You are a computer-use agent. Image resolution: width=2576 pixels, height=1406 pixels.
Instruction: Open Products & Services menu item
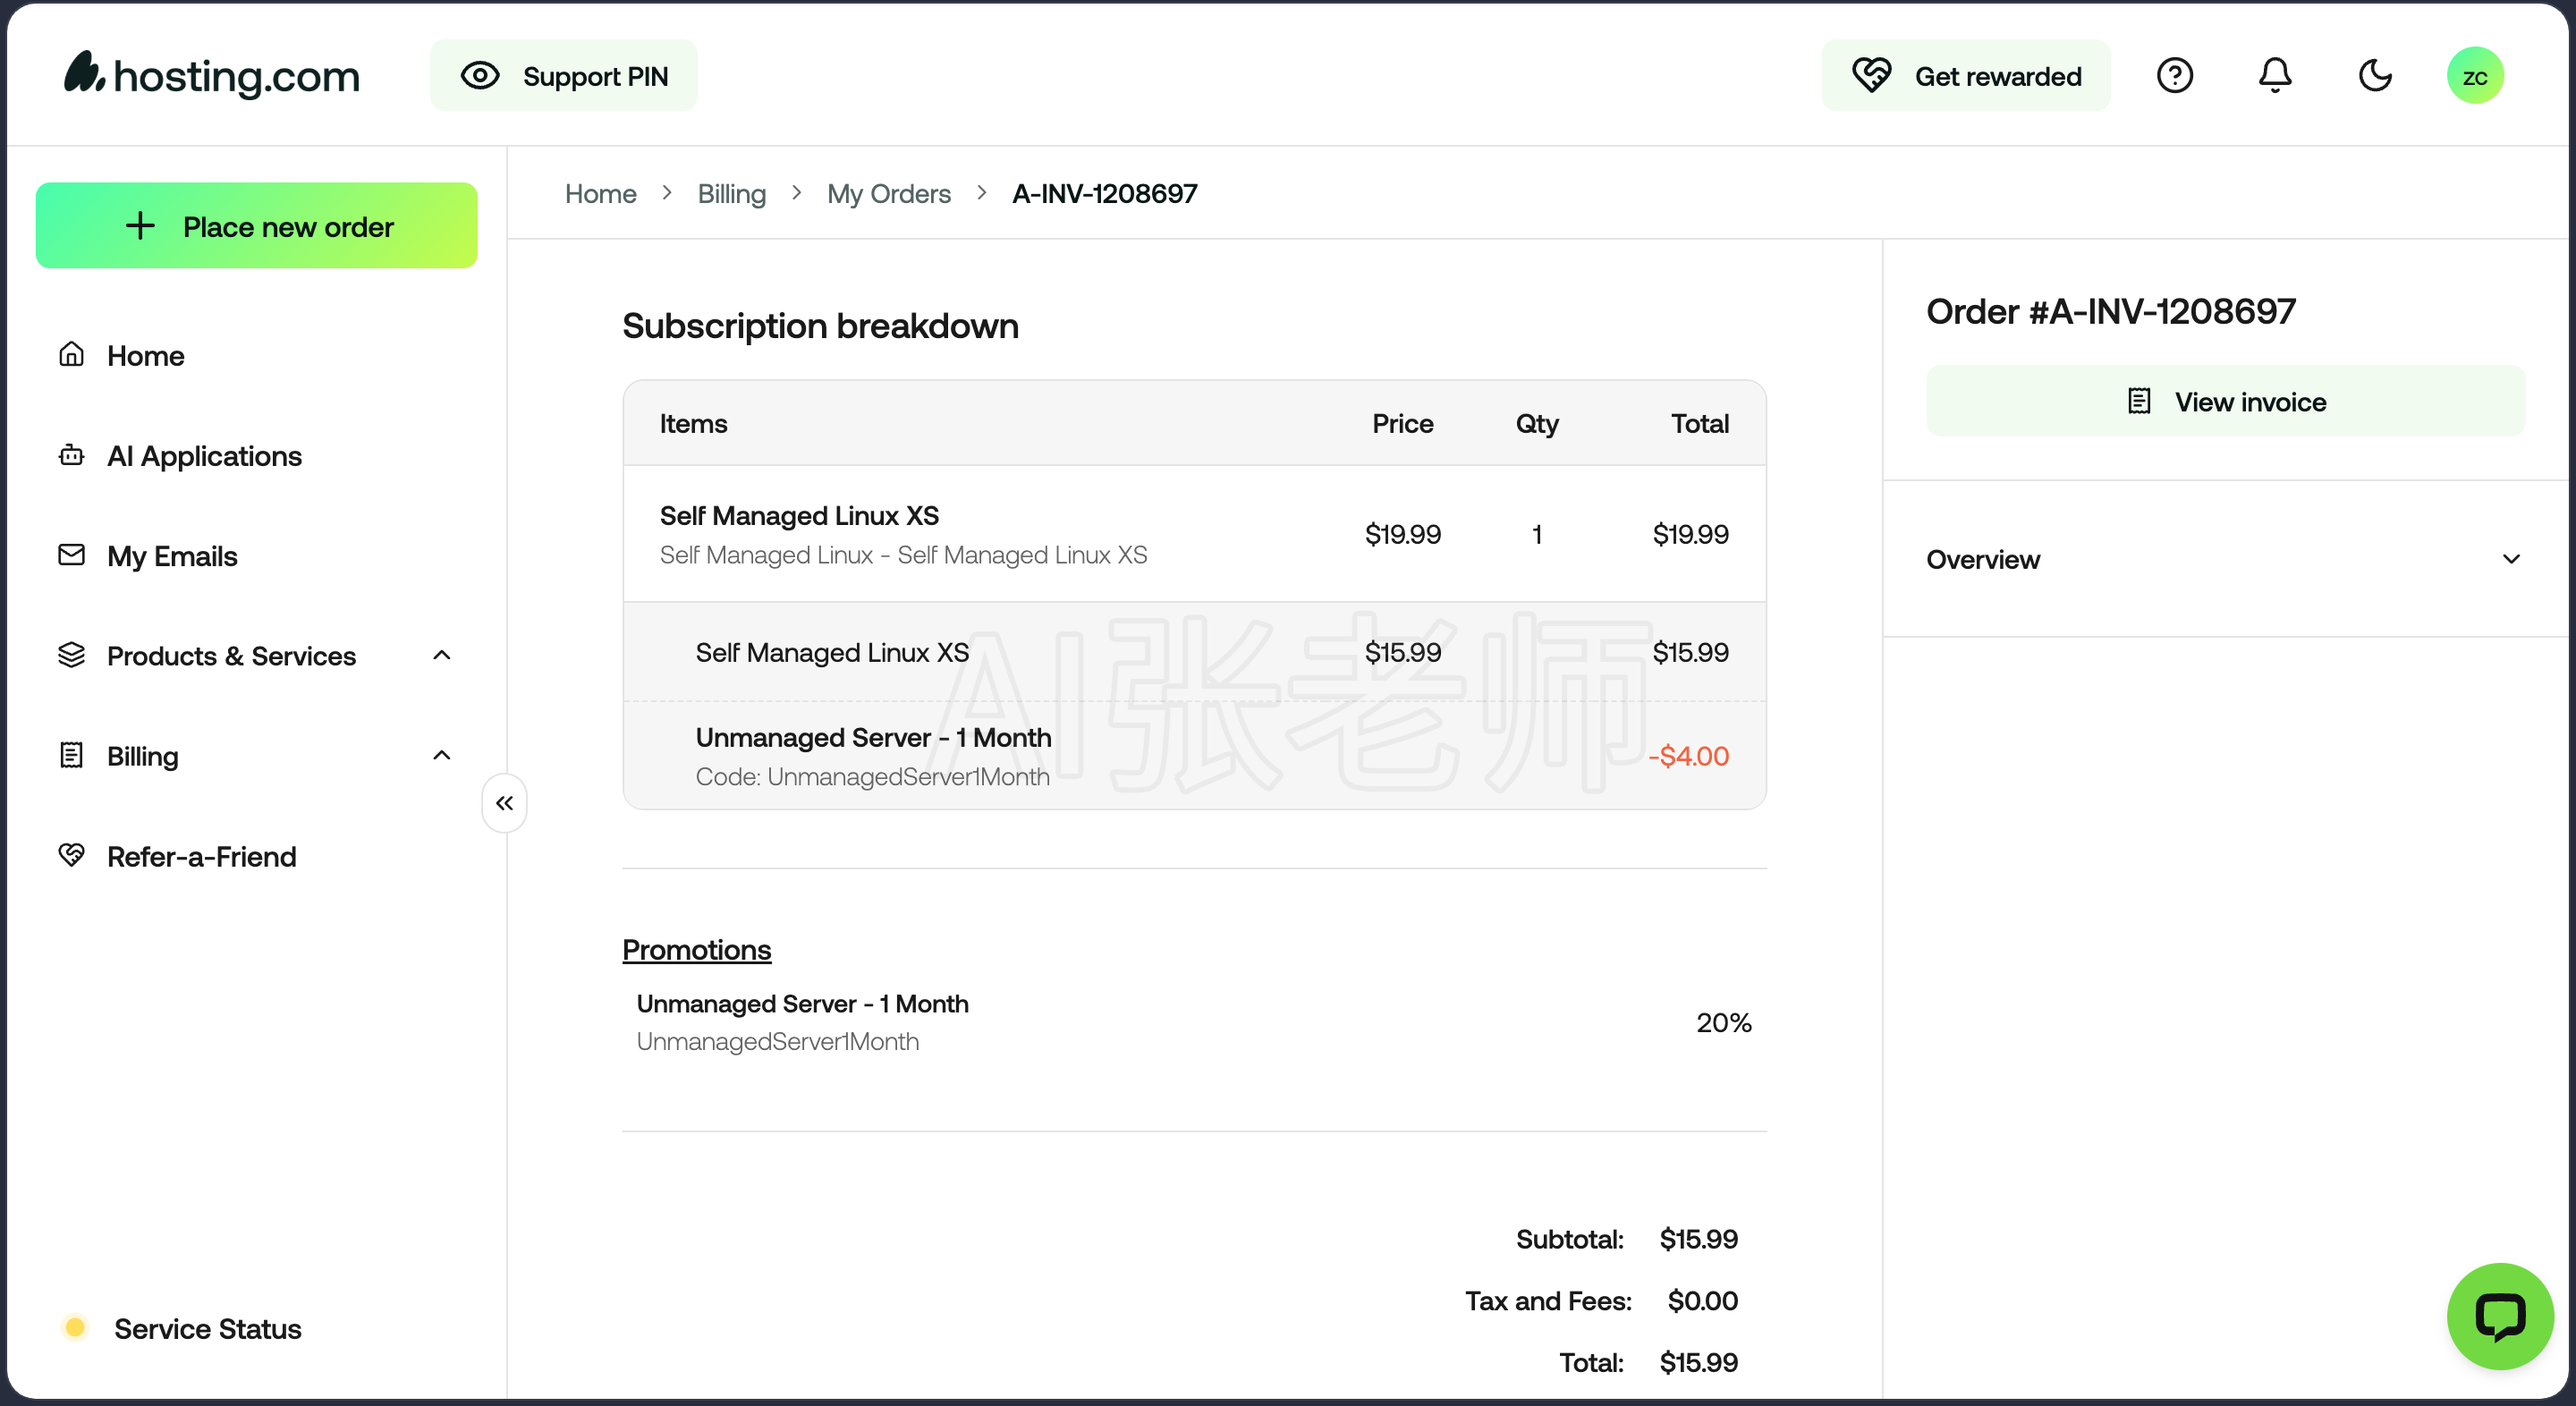(x=231, y=655)
